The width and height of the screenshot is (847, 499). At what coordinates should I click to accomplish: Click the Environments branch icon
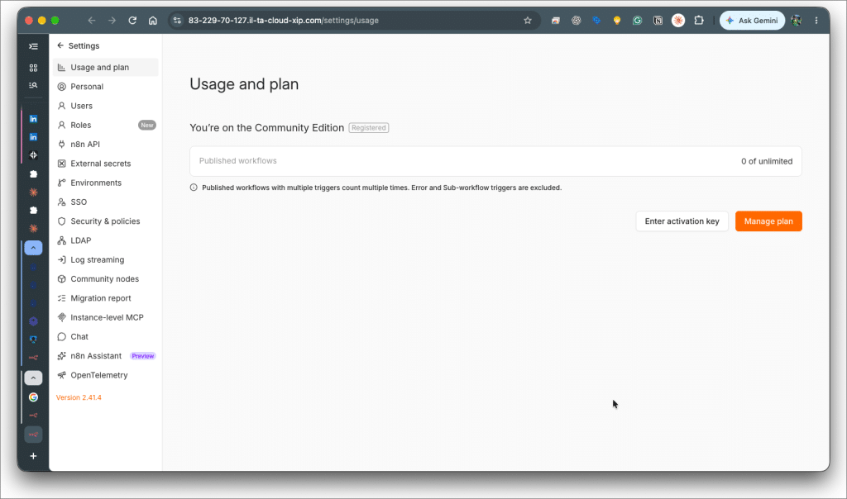[61, 183]
